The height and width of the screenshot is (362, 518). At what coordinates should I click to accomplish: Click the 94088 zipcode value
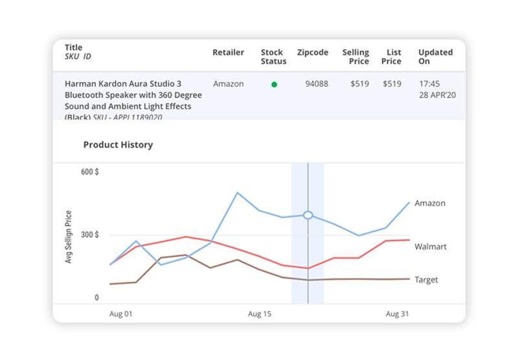click(317, 84)
